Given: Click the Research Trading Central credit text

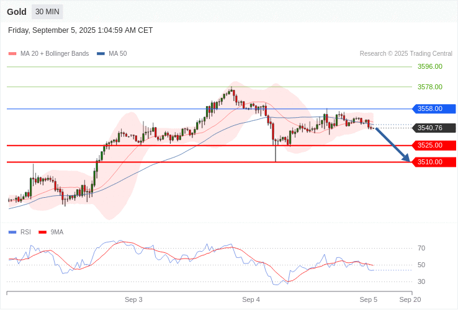Looking at the screenshot, I should [x=406, y=54].
